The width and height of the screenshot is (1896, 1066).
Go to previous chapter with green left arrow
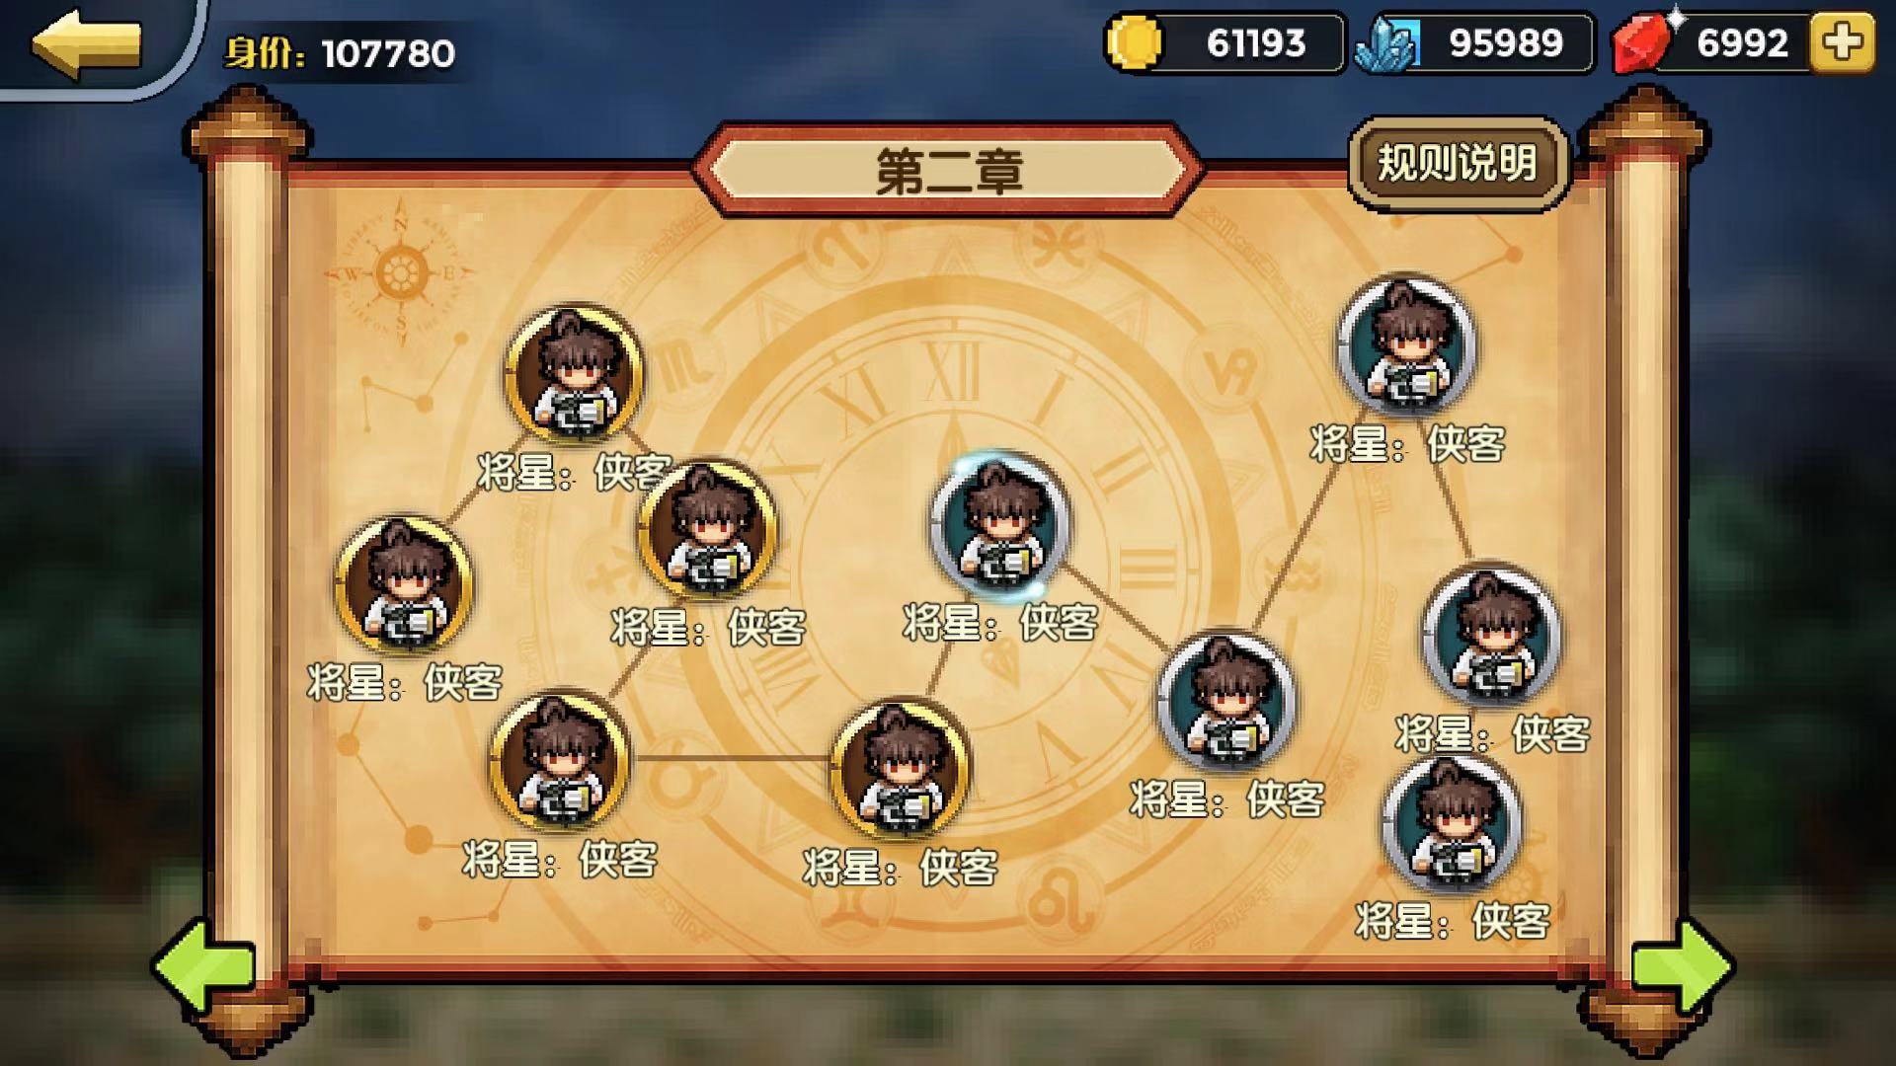point(203,966)
